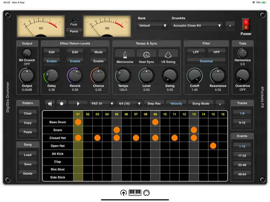Image resolution: width=270 pixels, height=202 pixels.
Task: Save the song
Action: pyautogui.click(x=28, y=164)
